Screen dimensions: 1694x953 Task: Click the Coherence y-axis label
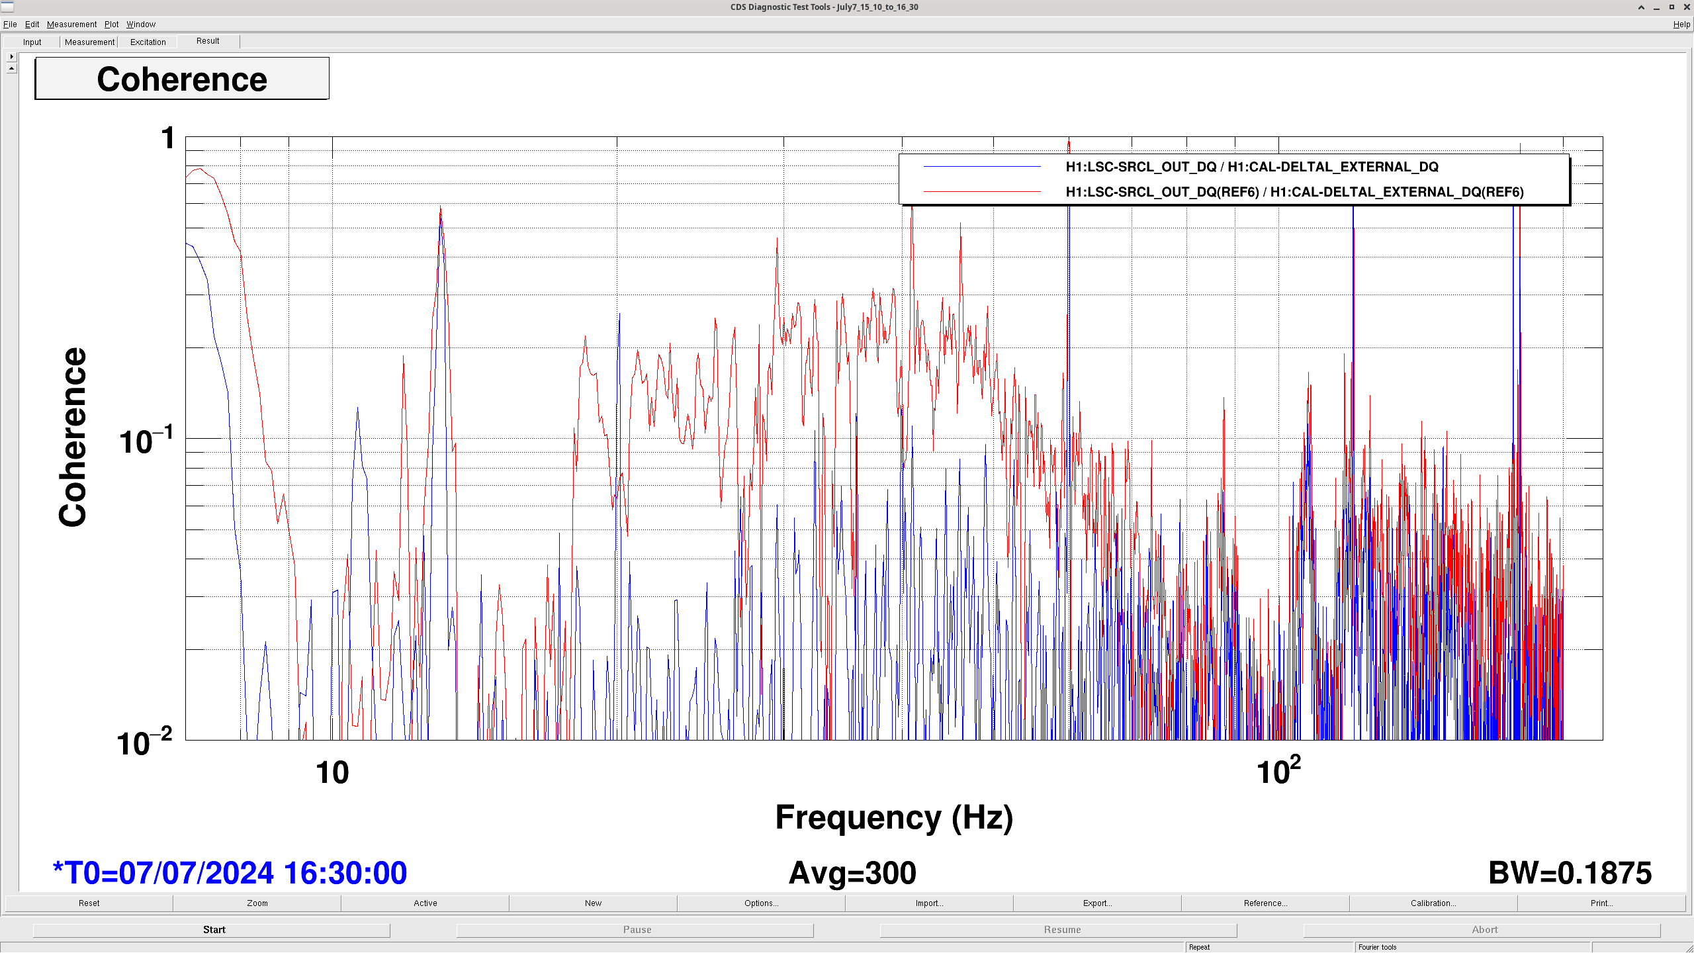tap(73, 437)
